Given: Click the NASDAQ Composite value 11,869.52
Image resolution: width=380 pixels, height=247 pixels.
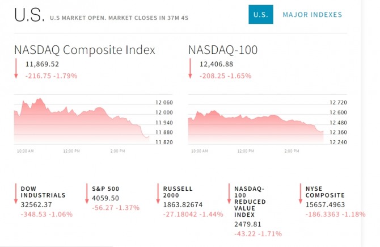Looking at the screenshot, I should (x=42, y=65).
